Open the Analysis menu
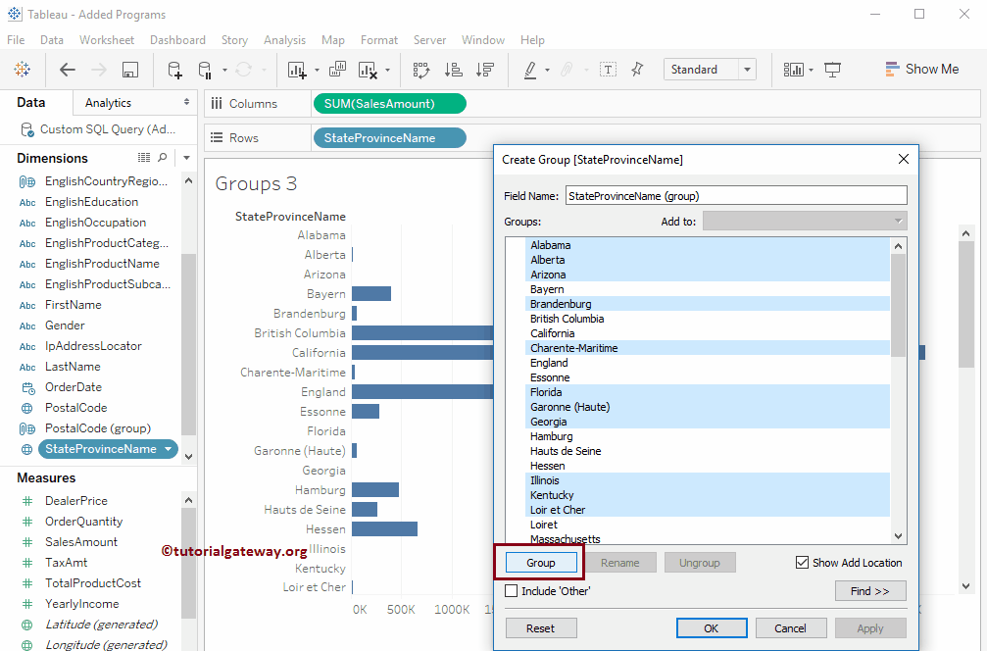987x651 pixels. (284, 40)
